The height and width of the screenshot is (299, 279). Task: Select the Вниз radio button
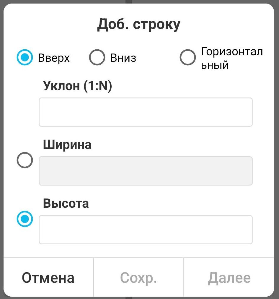click(x=97, y=57)
